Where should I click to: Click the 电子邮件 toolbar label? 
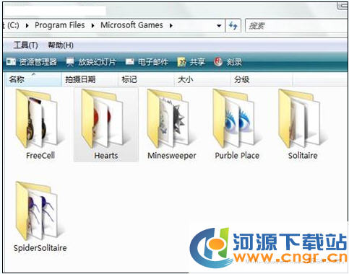(153, 62)
